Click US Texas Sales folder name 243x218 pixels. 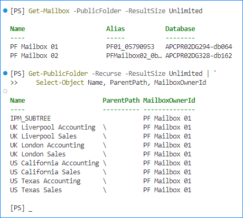click(36, 190)
